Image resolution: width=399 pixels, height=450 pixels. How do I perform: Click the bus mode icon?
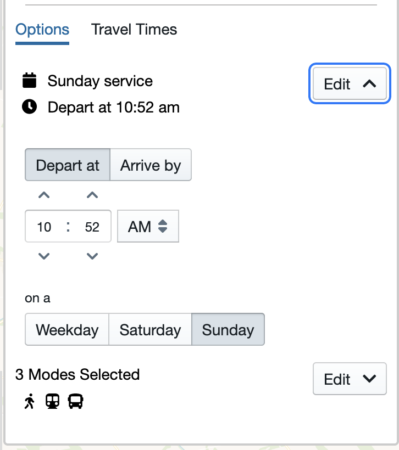coord(75,402)
